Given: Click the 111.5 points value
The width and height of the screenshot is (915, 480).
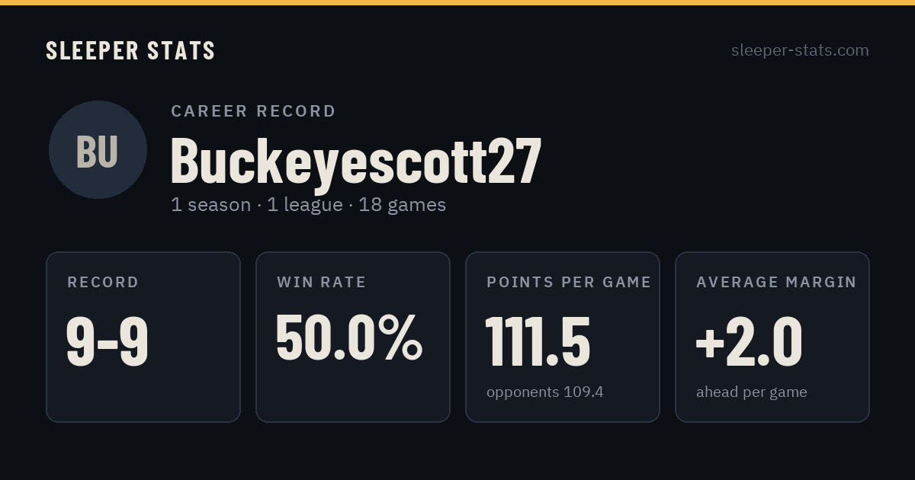Looking at the screenshot, I should coord(538,341).
